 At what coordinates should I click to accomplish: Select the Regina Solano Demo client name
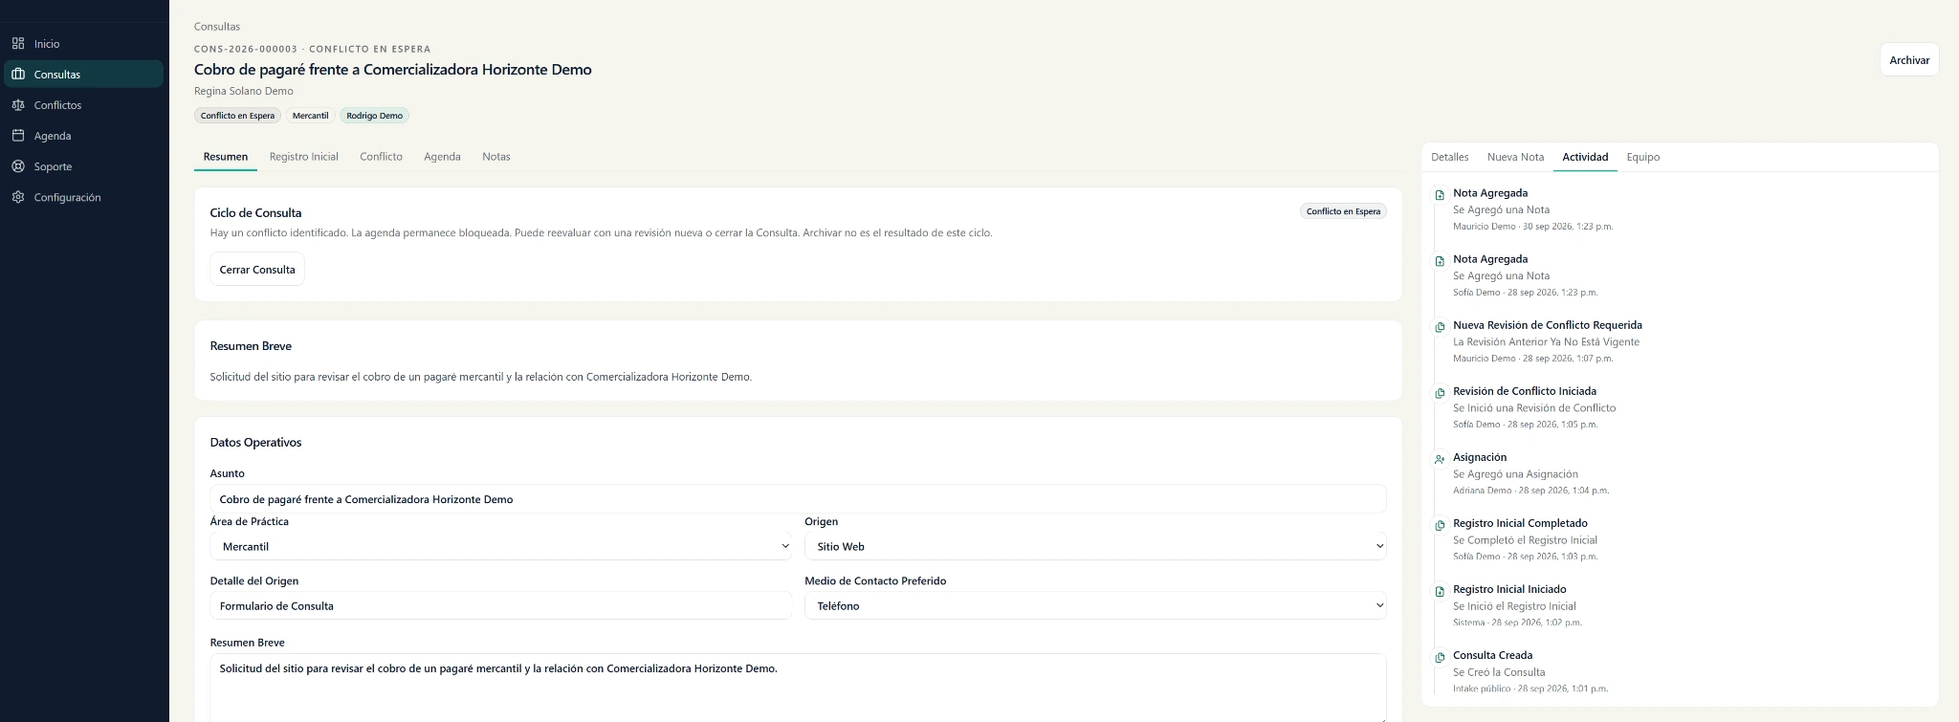(244, 92)
